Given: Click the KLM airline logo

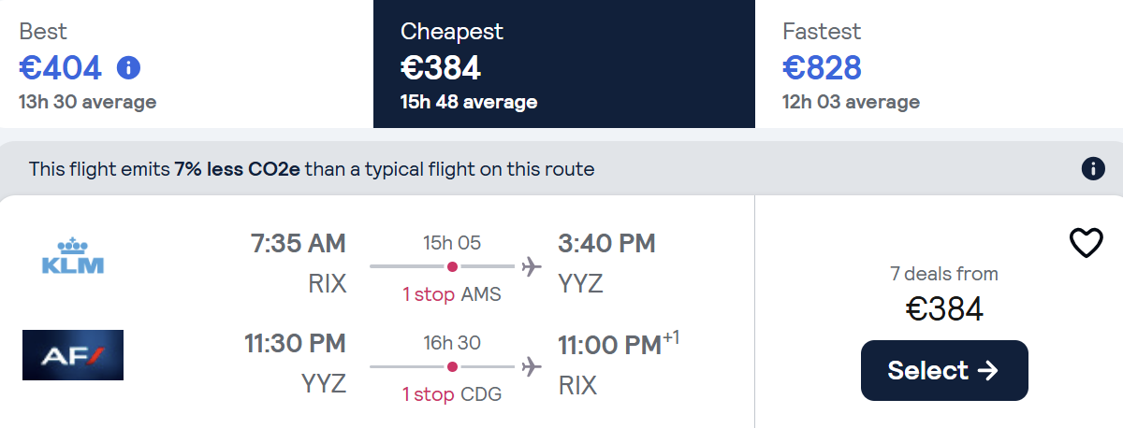Looking at the screenshot, I should [x=73, y=257].
